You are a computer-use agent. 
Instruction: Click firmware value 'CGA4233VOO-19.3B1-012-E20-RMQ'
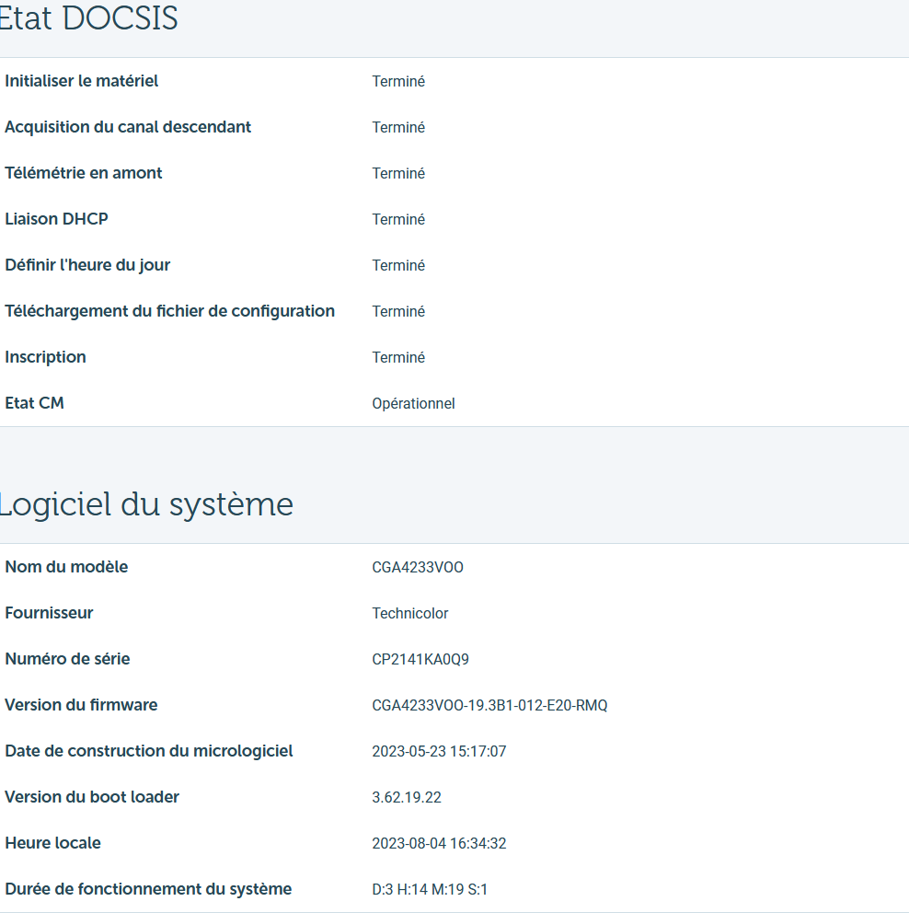point(489,705)
